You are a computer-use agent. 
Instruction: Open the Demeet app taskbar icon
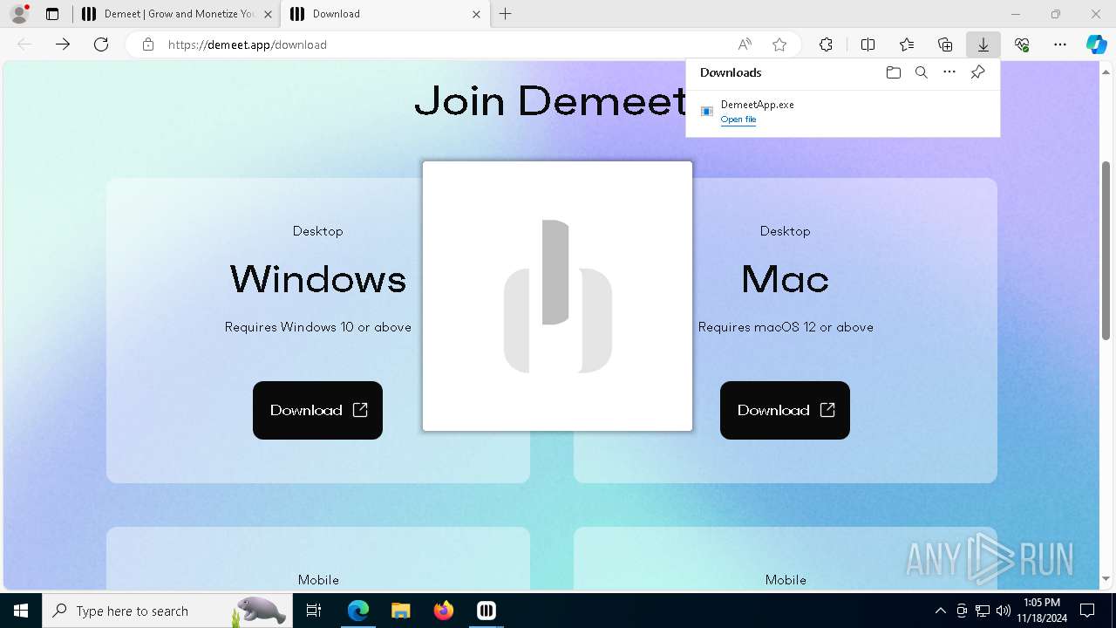tap(486, 611)
